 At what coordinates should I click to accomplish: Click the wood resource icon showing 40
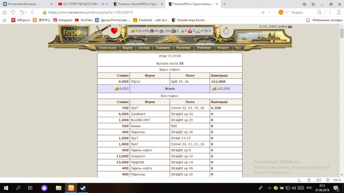tap(151, 31)
